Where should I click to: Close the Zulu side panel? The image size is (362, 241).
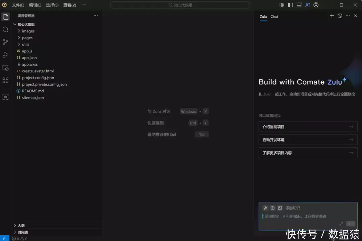point(356,16)
